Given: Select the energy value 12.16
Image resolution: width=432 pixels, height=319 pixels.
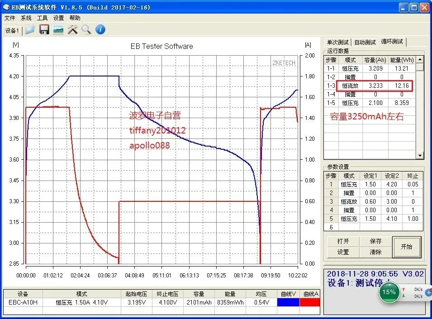Looking at the screenshot, I should click(402, 86).
